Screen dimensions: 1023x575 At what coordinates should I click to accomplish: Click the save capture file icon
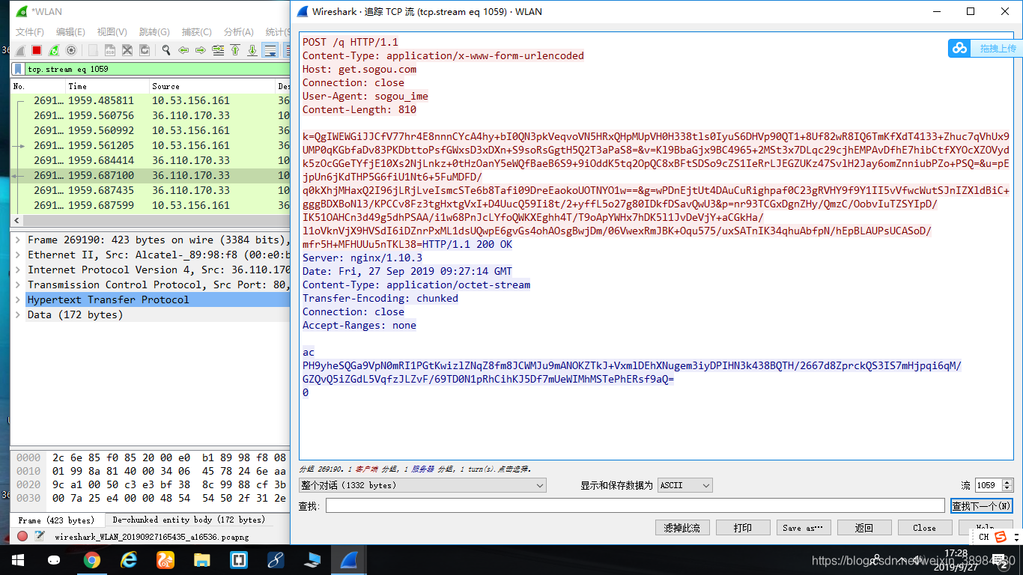(x=110, y=50)
